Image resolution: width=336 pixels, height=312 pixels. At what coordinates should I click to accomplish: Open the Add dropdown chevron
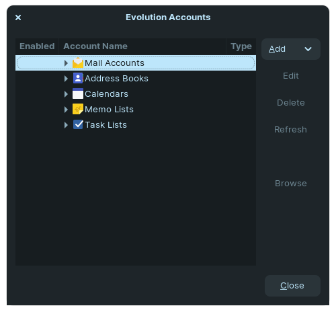point(308,49)
